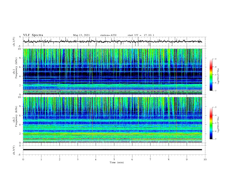Click the 'ch.3(V)' axis label
The width and height of the screenshot is (231, 179).
(14, 150)
